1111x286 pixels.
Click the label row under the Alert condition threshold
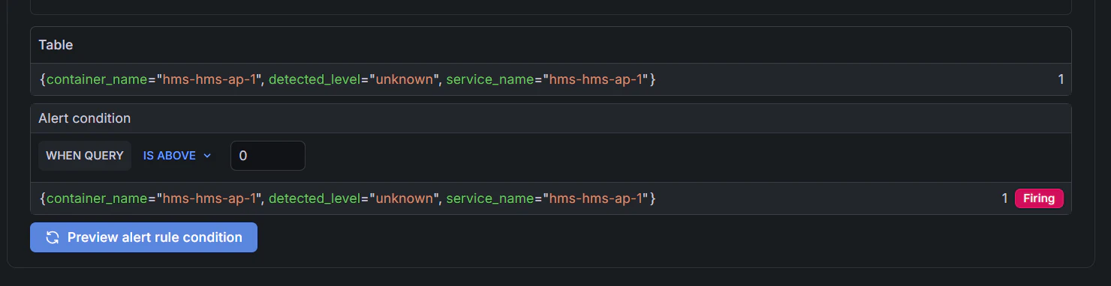pyautogui.click(x=550, y=198)
